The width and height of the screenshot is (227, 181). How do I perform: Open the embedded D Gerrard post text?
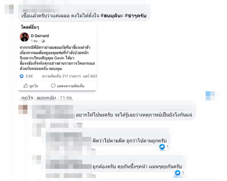(57, 58)
